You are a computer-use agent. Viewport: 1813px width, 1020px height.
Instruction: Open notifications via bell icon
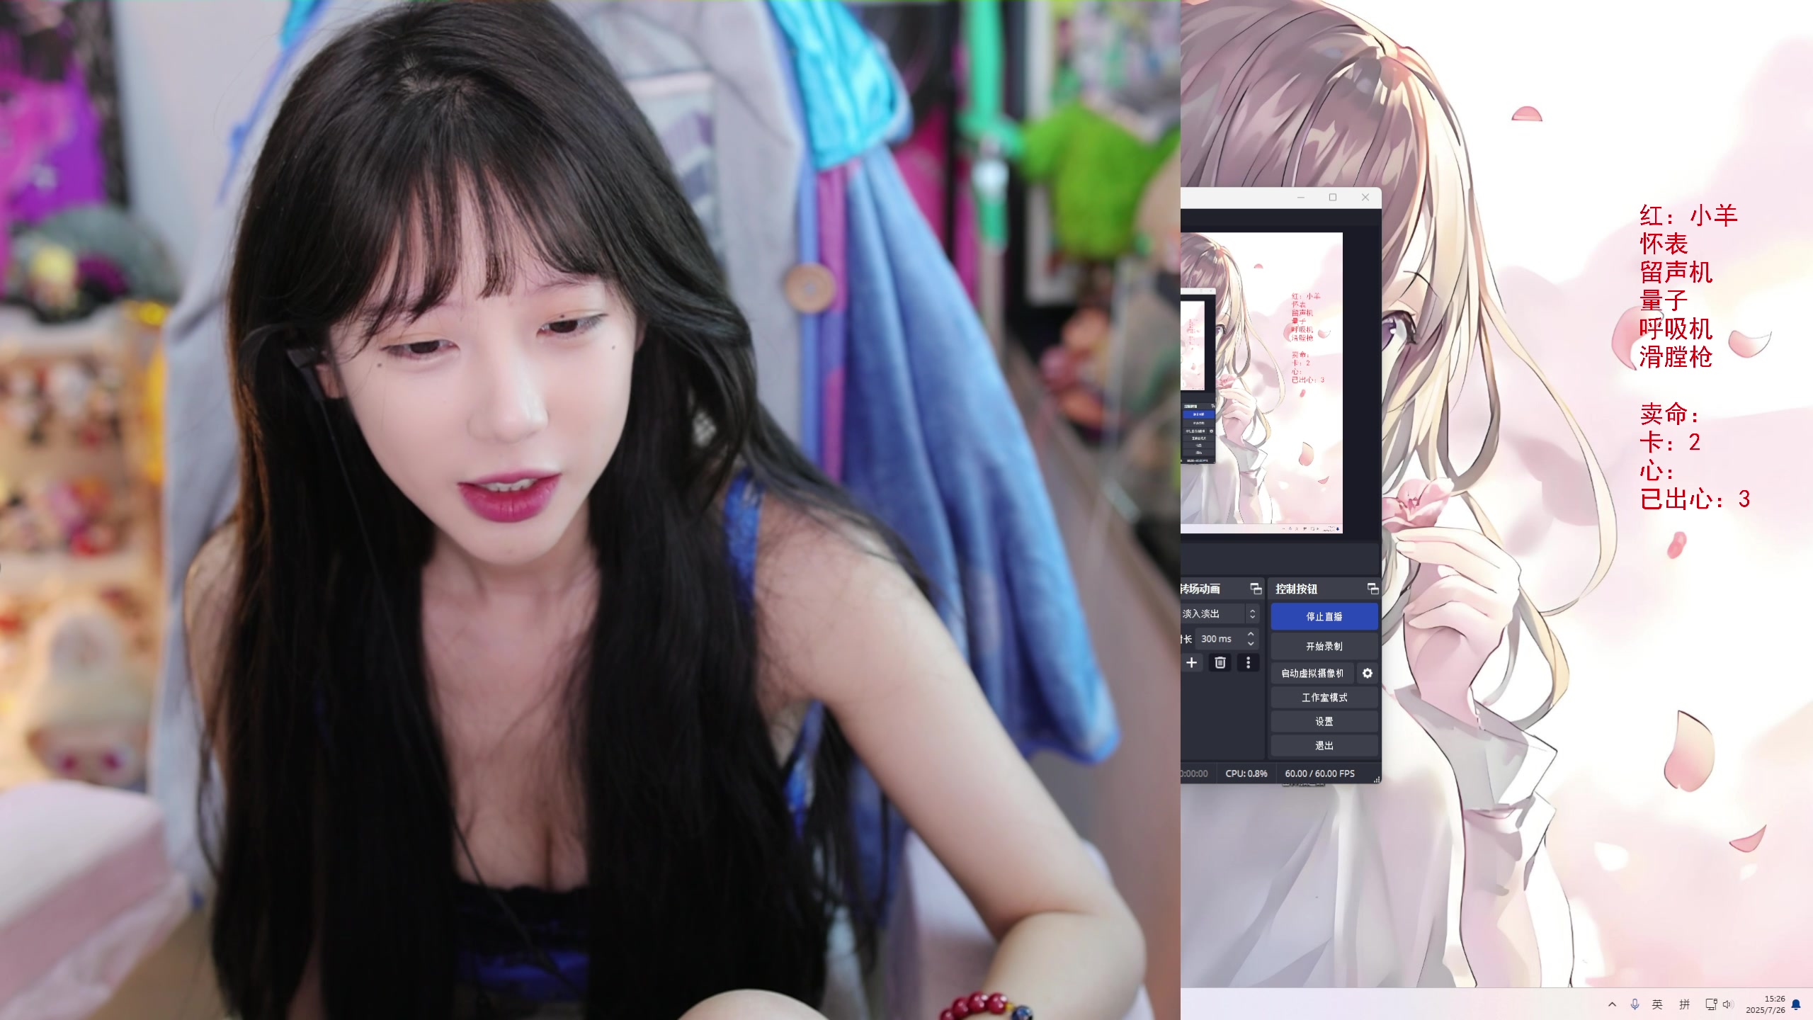1796,1004
